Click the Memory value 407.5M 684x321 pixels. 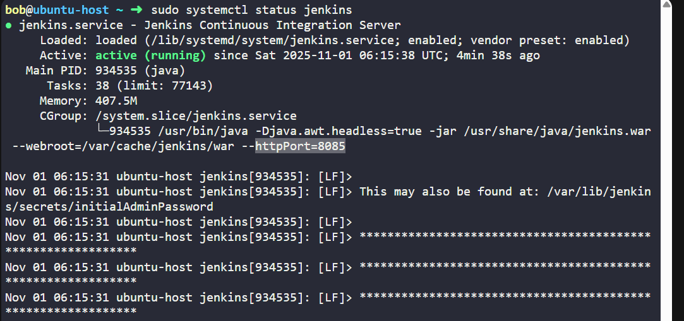pos(116,101)
